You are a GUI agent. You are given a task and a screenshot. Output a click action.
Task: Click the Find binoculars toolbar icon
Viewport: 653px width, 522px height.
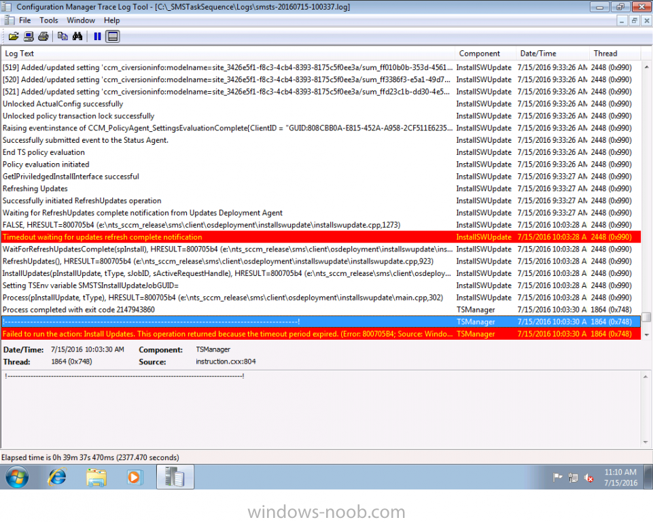coord(77,37)
